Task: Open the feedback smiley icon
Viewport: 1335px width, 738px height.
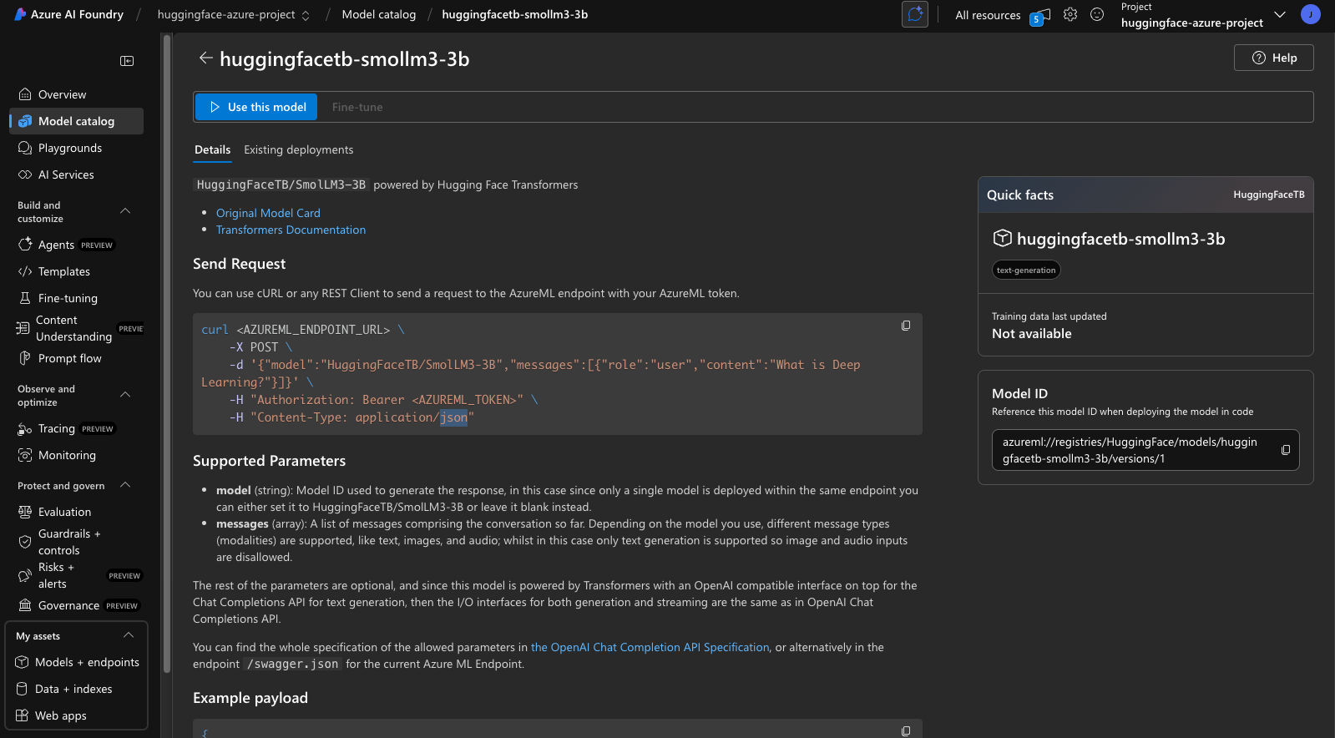Action: pos(1097,15)
